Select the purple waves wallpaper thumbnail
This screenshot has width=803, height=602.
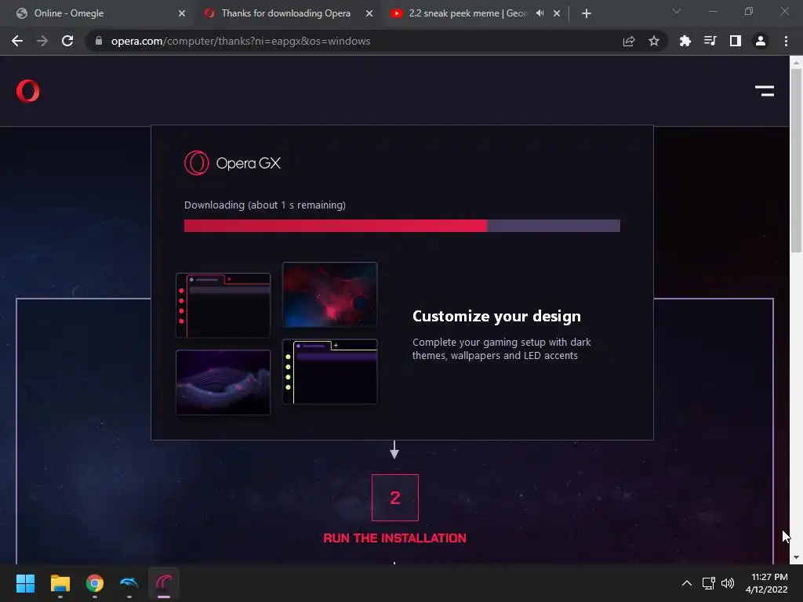[223, 382]
